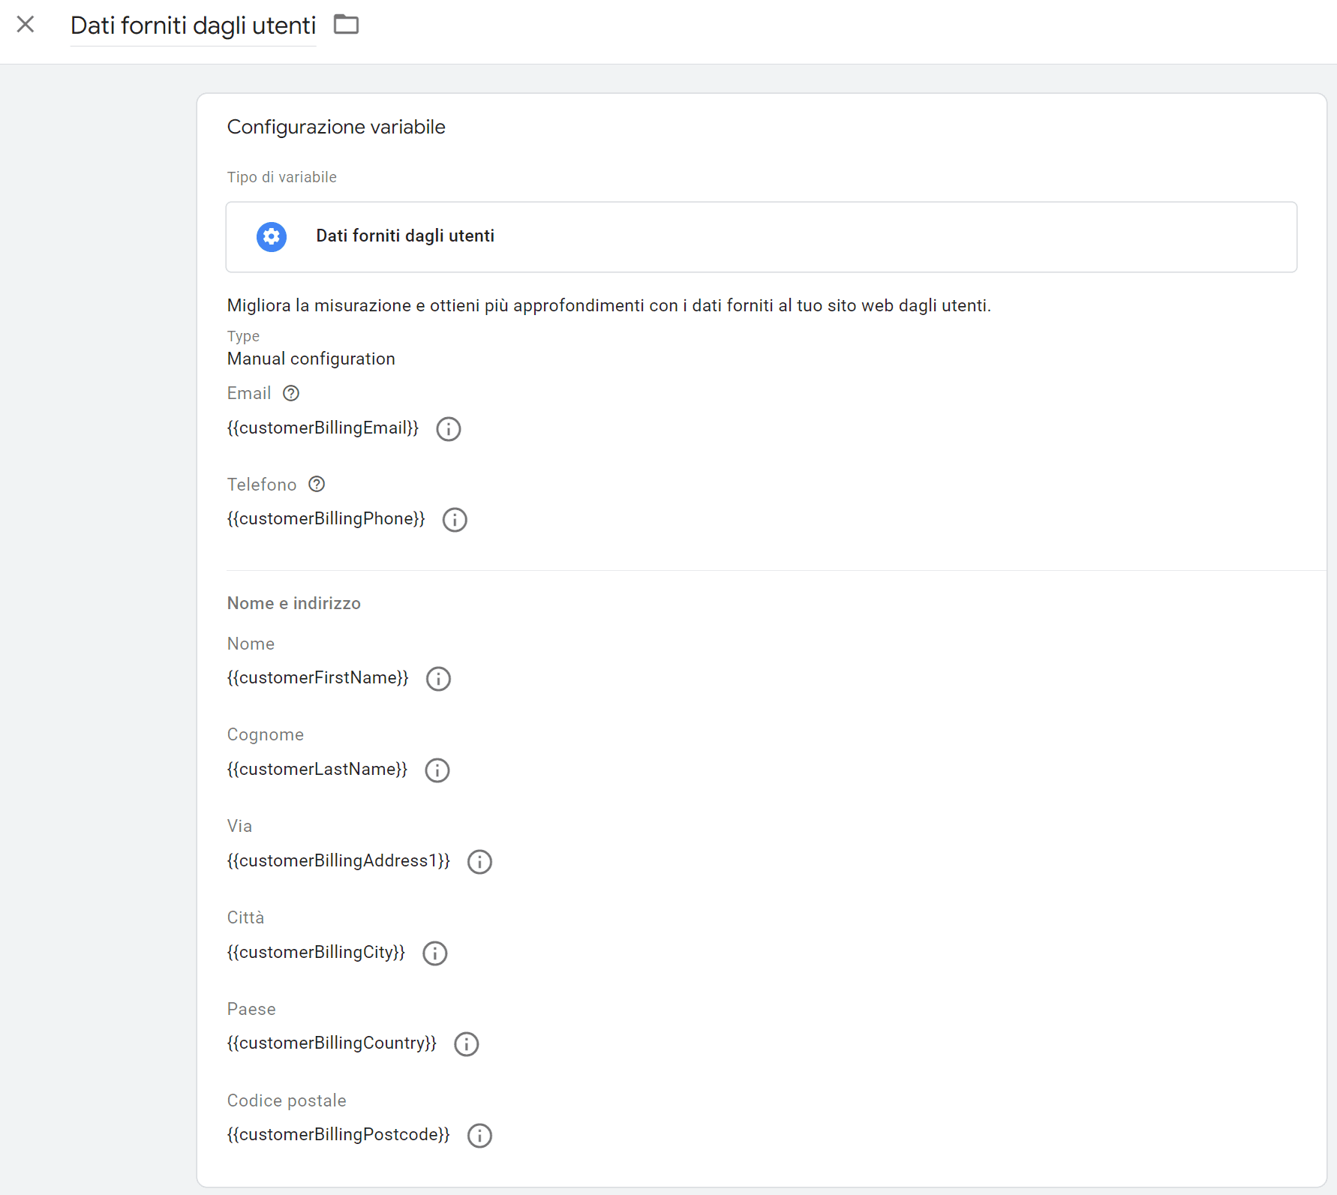This screenshot has height=1195, width=1337.
Task: Show info for customerBillingAddress1 variable
Action: [x=479, y=862]
